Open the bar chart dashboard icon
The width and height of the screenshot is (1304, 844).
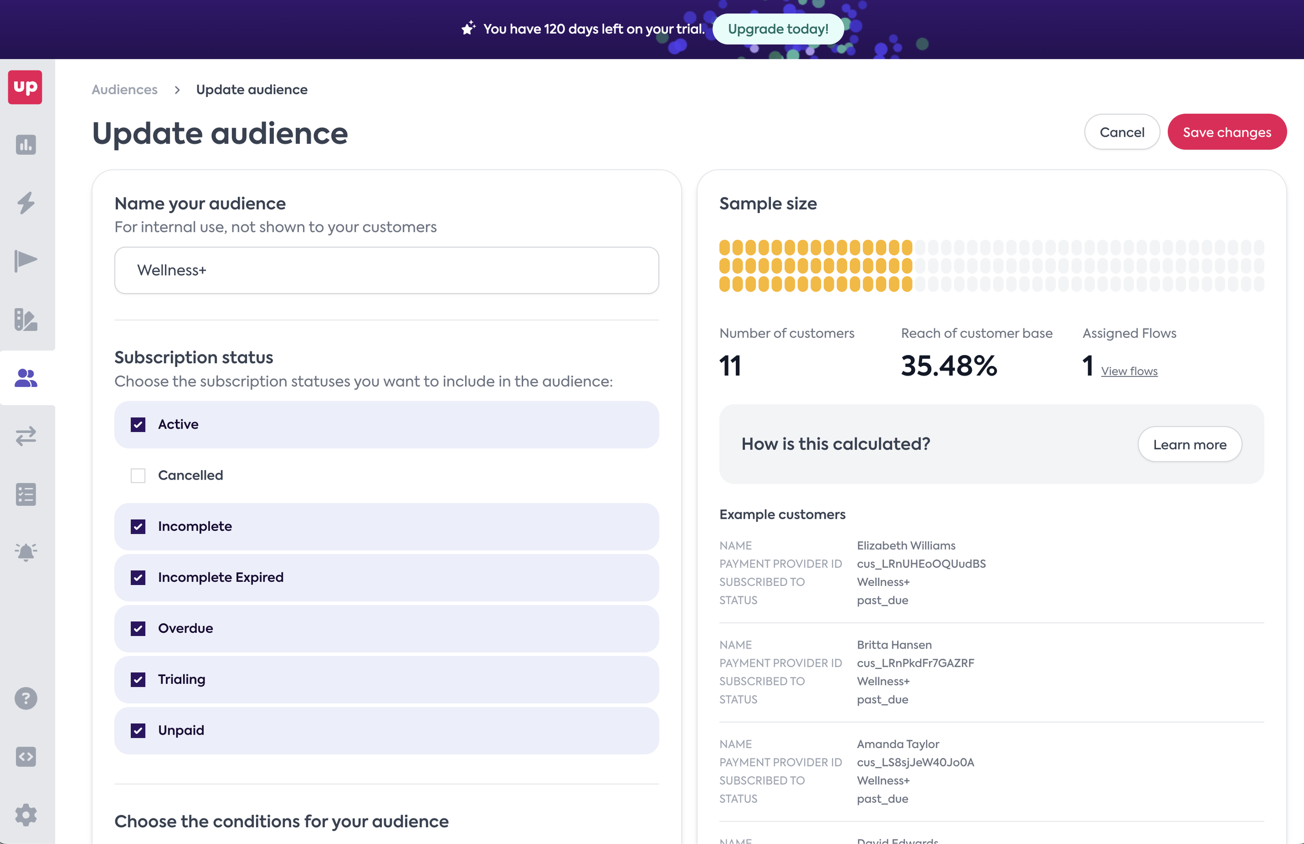coord(26,145)
